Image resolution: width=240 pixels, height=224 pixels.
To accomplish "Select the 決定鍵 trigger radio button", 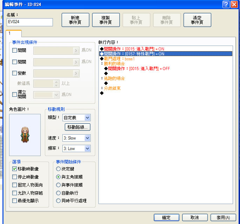I will tap(58, 169).
